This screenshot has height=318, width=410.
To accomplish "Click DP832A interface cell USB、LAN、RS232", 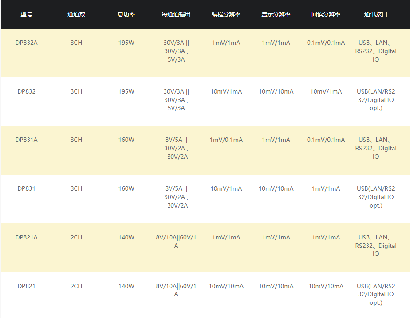I will (376, 51).
